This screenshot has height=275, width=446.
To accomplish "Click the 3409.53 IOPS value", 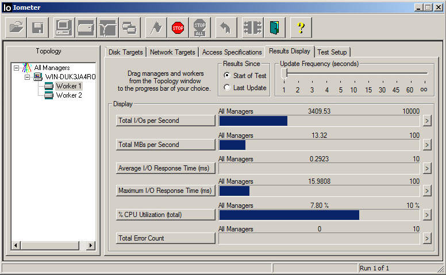I will [x=319, y=111].
